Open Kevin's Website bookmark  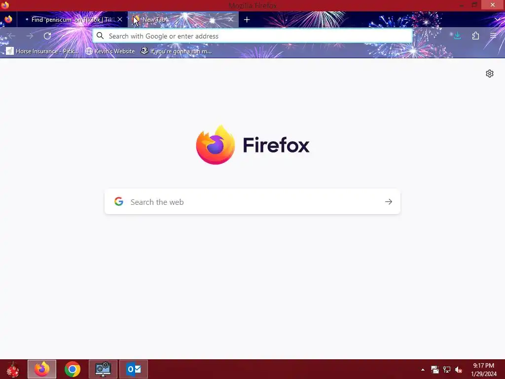tap(110, 51)
